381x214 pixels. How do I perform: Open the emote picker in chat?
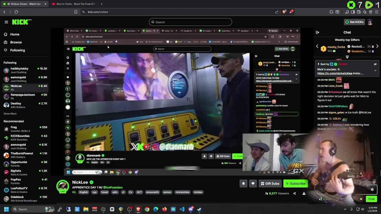coord(372,190)
